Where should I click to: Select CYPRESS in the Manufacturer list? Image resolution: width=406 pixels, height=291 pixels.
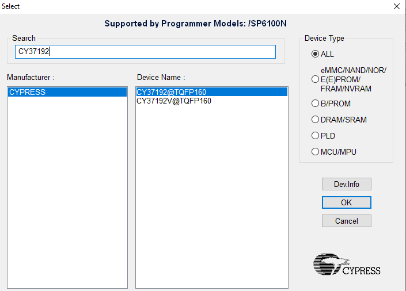67,92
